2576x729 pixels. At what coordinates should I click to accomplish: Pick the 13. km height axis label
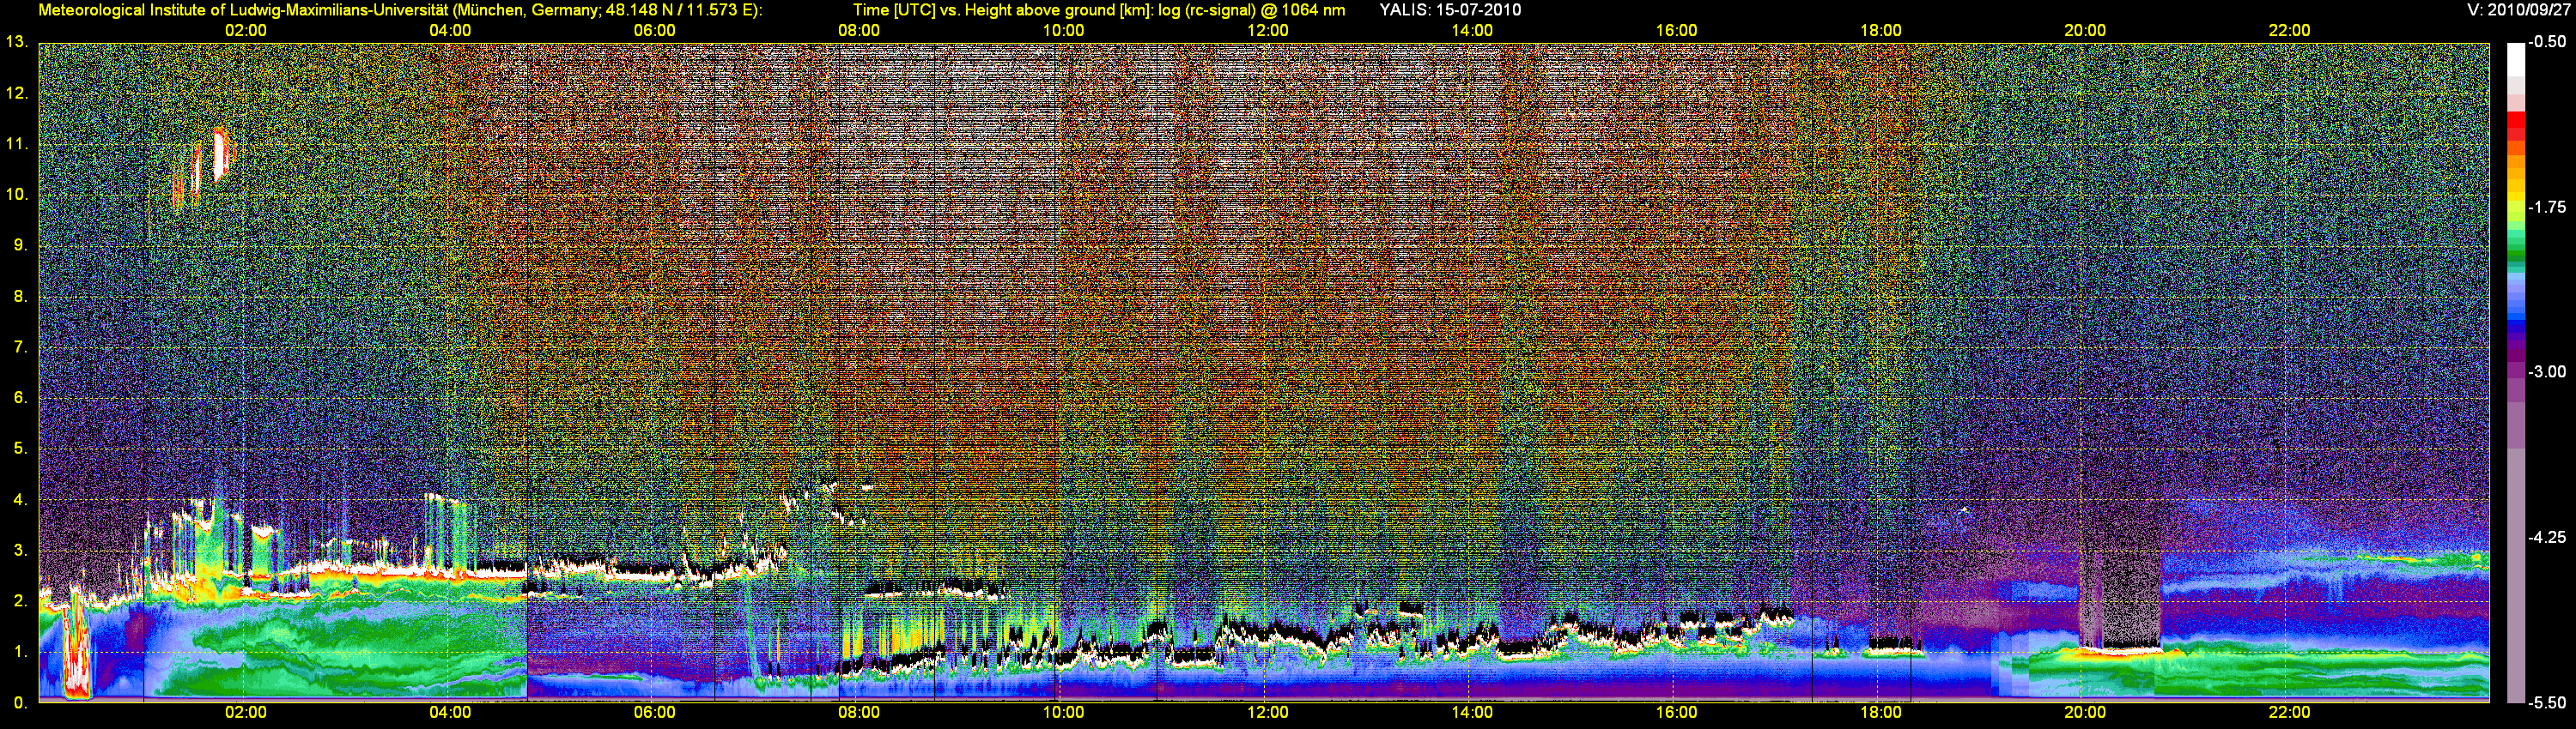click(16, 42)
